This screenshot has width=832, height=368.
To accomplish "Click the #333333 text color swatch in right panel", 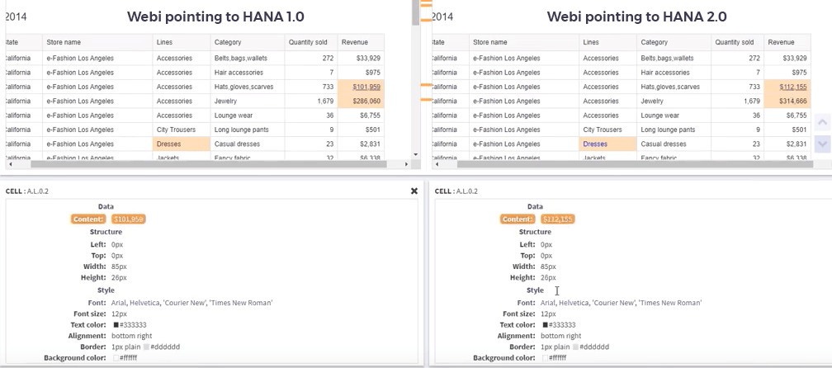I will [x=546, y=325].
